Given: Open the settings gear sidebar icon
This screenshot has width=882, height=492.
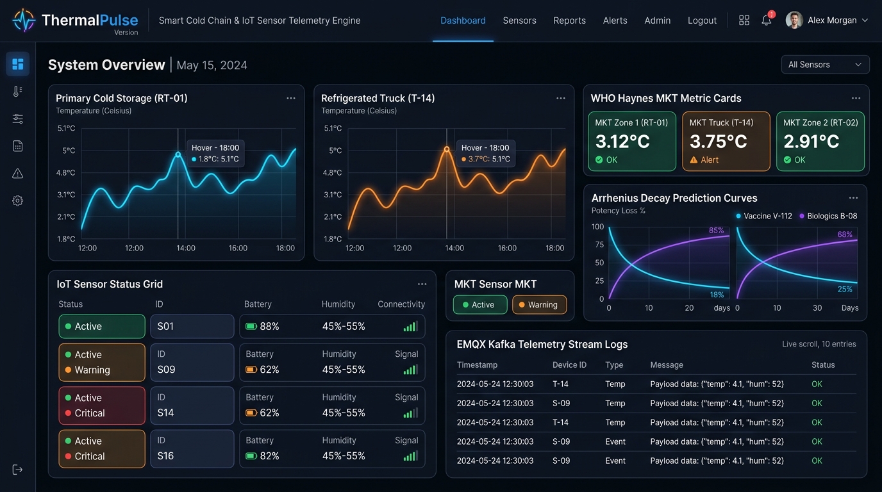Looking at the screenshot, I should click(17, 201).
